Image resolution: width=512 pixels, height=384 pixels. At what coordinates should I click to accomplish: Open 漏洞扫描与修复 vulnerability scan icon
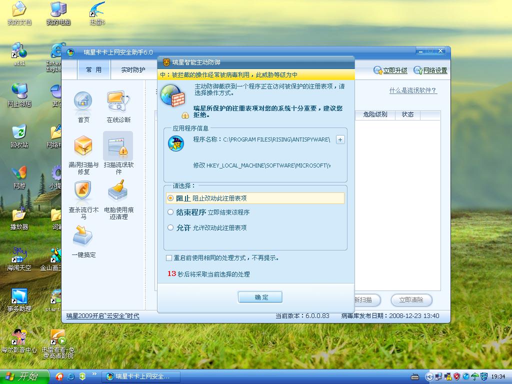point(83,145)
